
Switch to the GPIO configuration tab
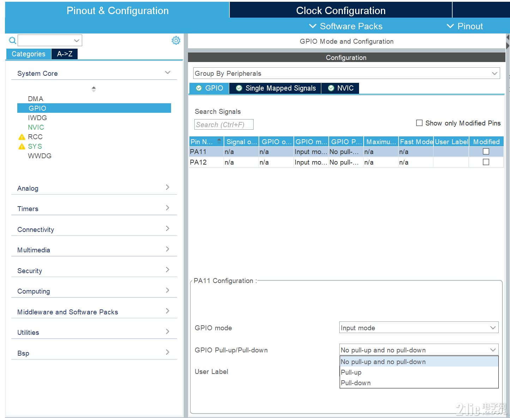pos(210,88)
